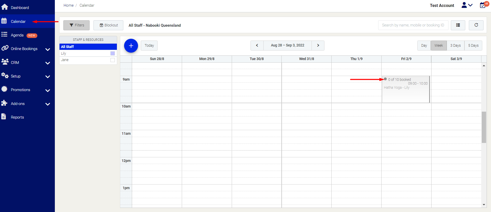Viewport: 491px width, 212px height.
Task: Click the Add-ons puzzle icon
Action: point(4,103)
